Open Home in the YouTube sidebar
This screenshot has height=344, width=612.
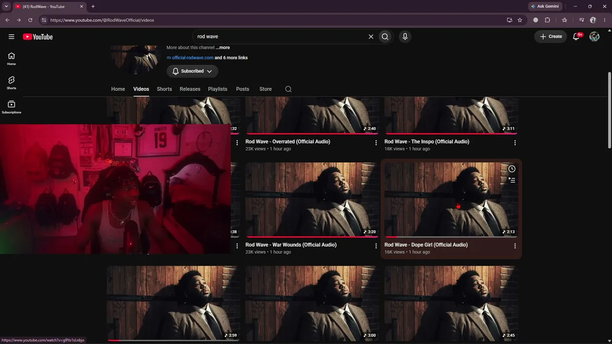(11, 59)
